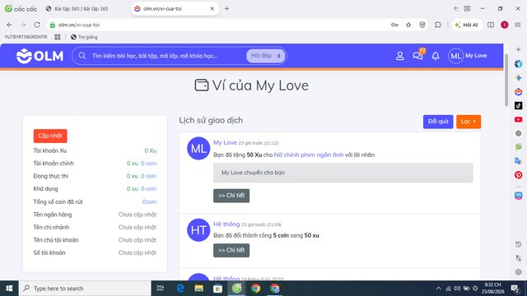Open Microsoft Store from taskbar
This screenshot has width=527, height=296.
coord(217,289)
